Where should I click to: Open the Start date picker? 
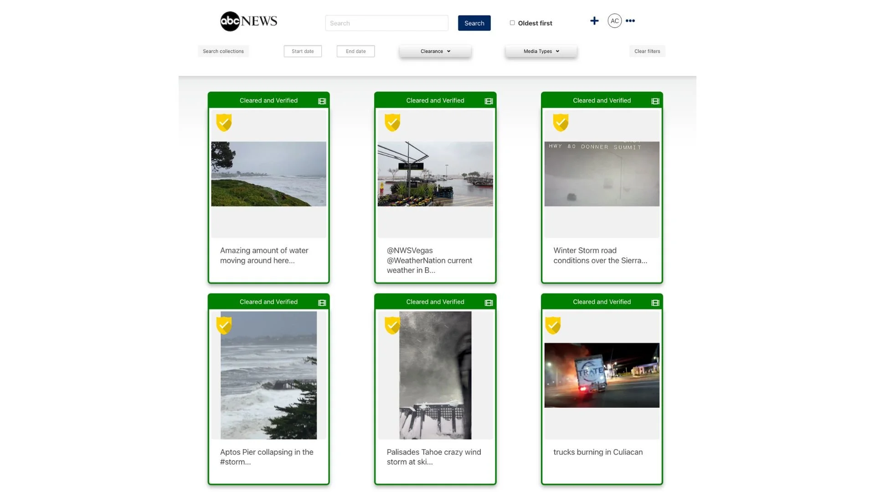(303, 51)
